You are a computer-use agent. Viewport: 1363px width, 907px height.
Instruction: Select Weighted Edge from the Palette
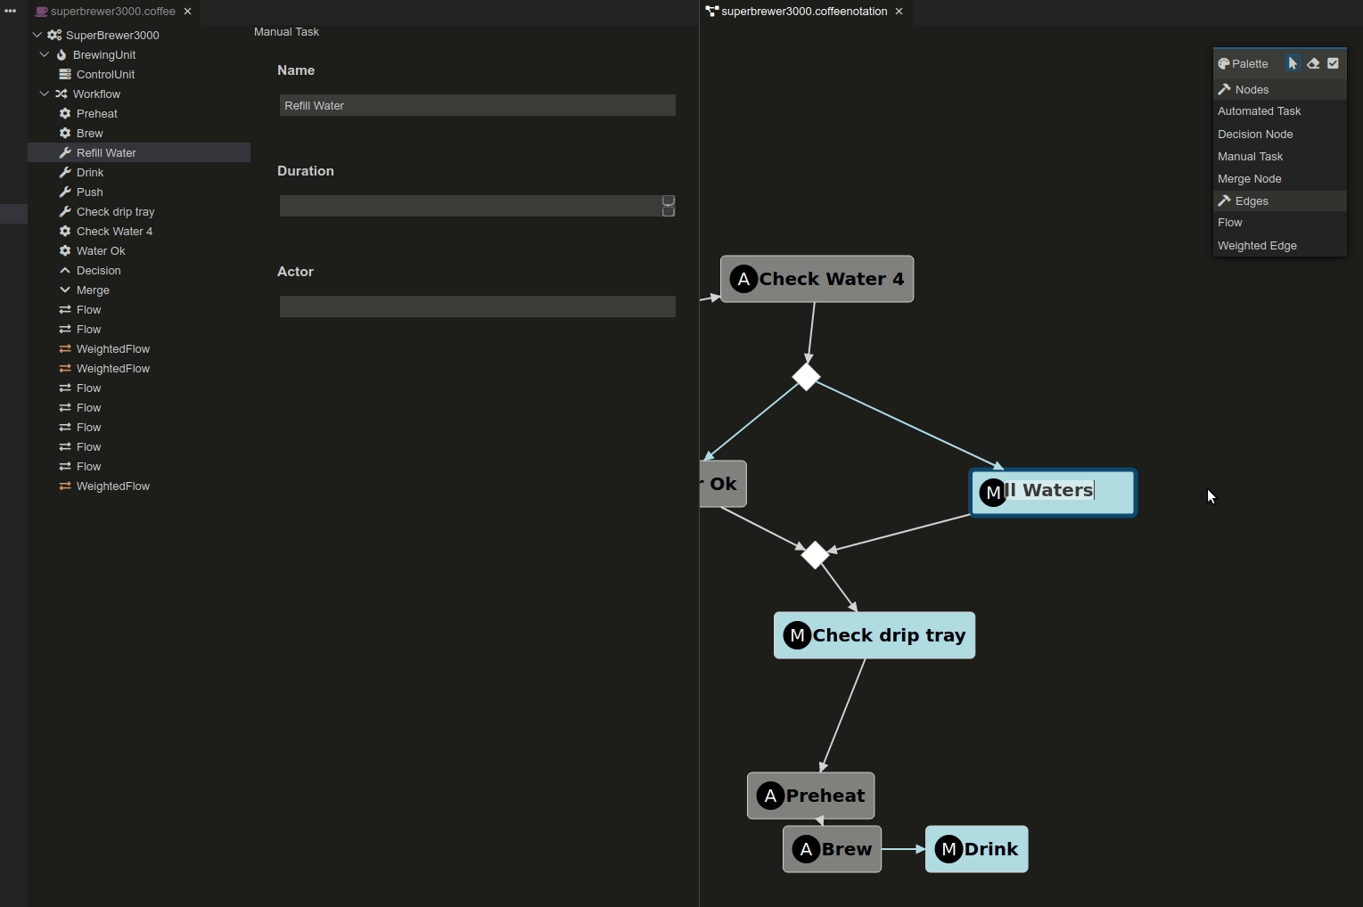tap(1257, 246)
